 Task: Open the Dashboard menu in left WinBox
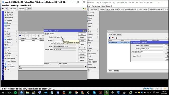point(25,6)
